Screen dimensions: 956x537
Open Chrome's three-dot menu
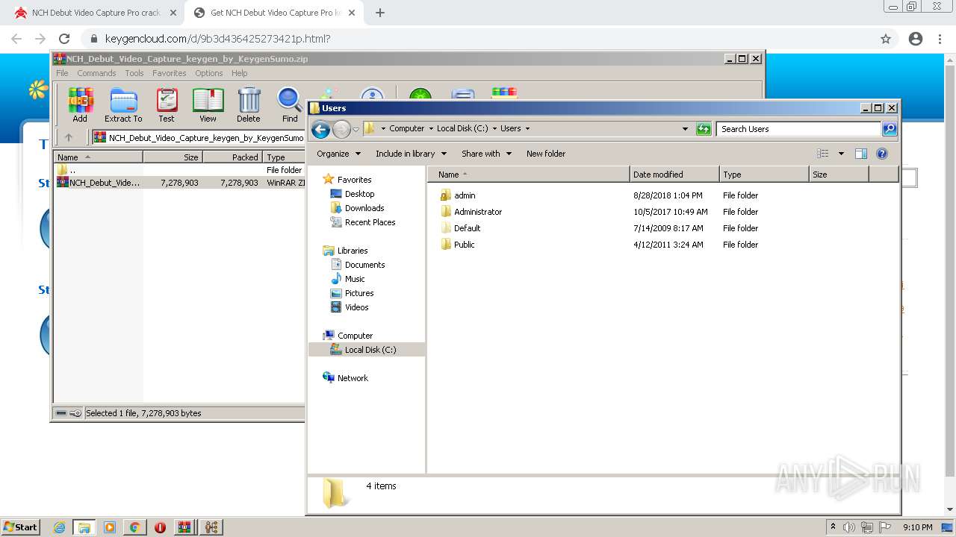click(x=940, y=39)
